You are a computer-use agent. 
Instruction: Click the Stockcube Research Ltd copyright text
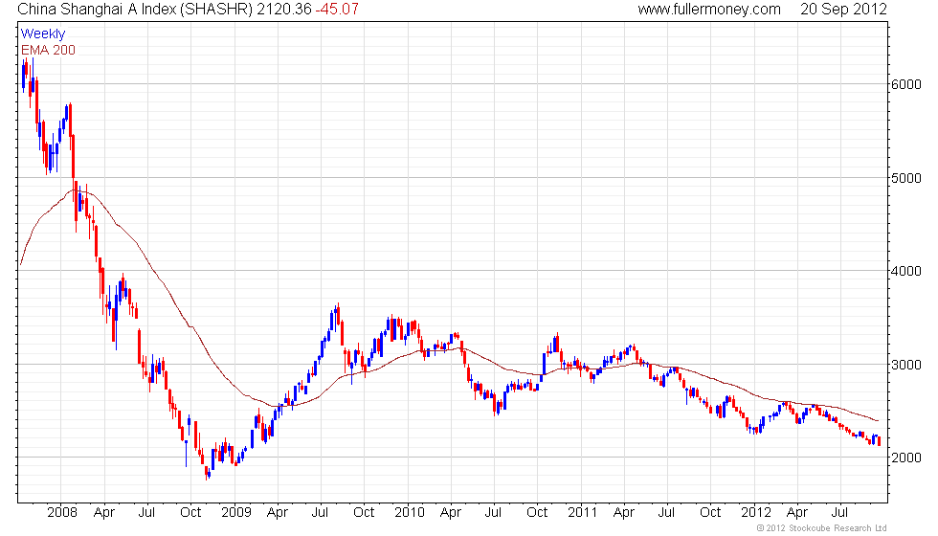point(821,527)
